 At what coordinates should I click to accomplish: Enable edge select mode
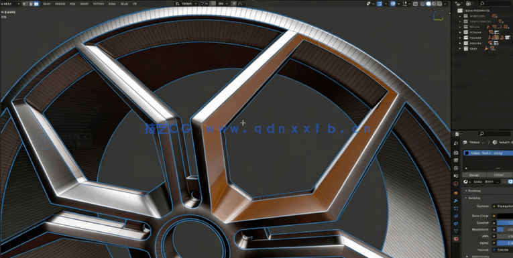[30, 3]
